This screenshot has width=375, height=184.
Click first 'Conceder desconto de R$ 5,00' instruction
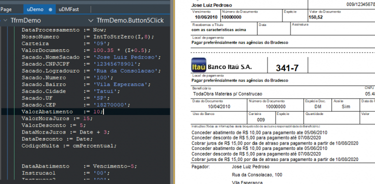[x=256, y=138]
